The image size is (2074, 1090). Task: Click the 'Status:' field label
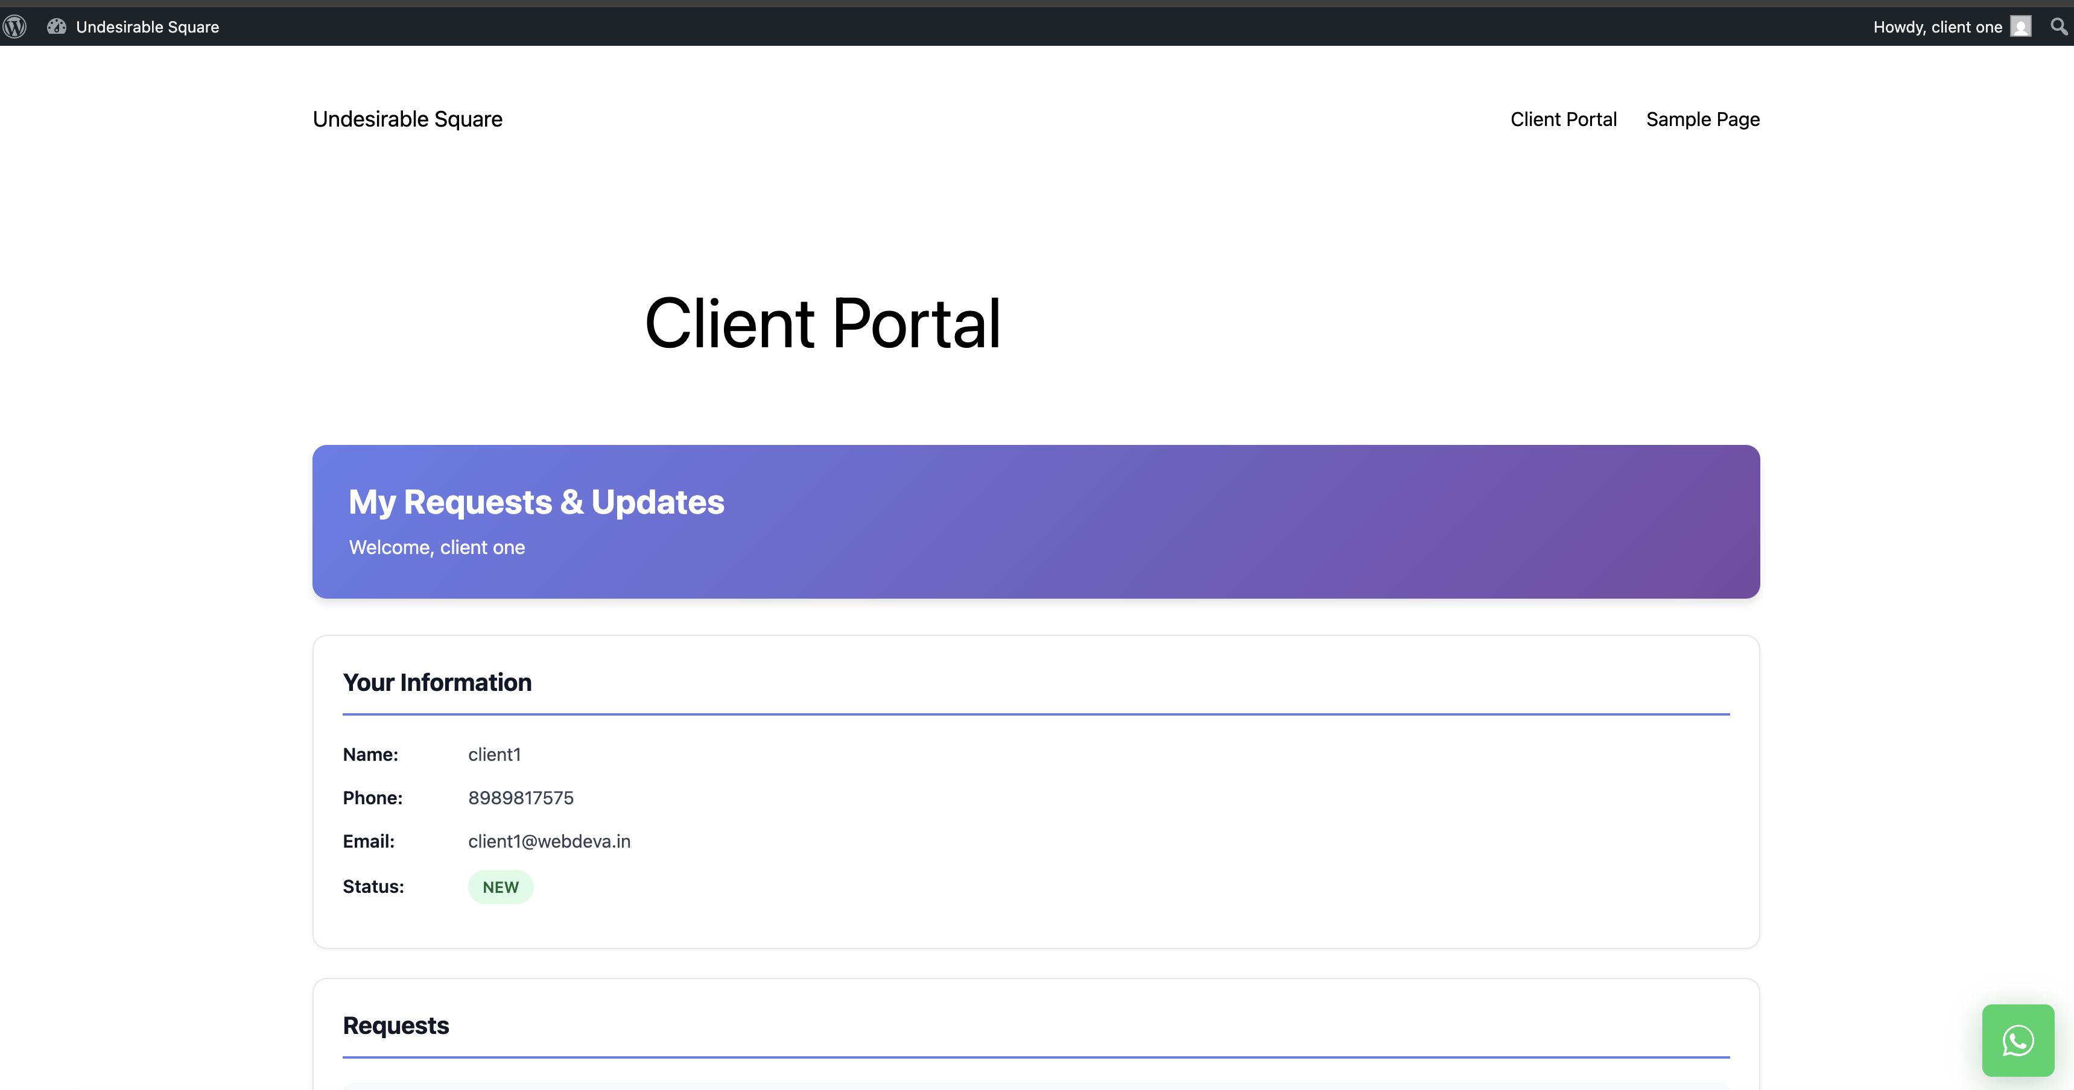click(373, 886)
